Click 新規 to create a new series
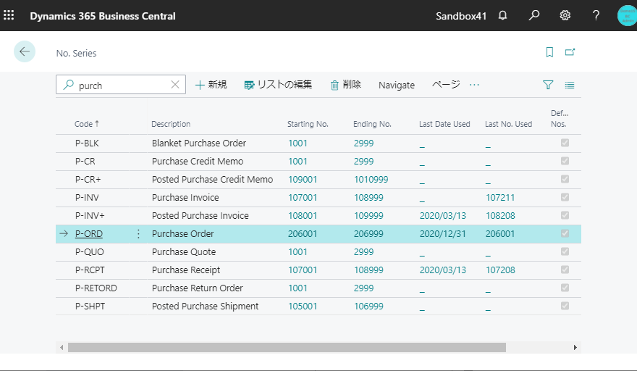This screenshot has height=371, width=637. (211, 85)
